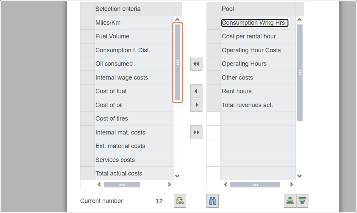Select Rent hours in Pool
This screenshot has width=357, height=213.
click(x=258, y=91)
